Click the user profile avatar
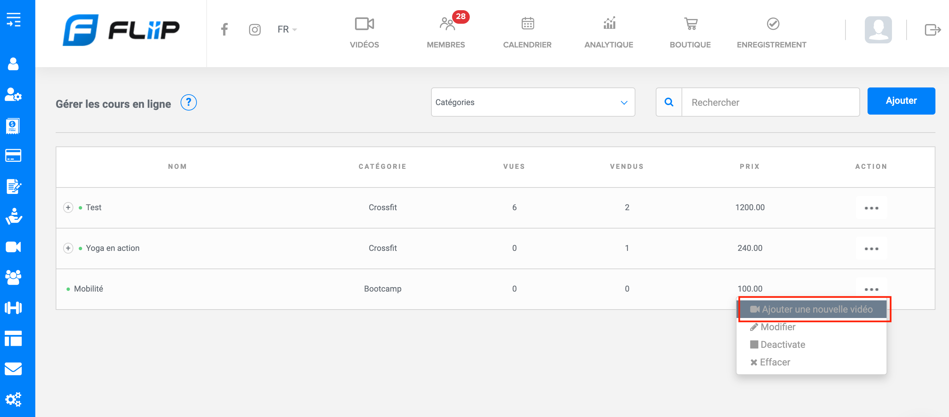 coord(878,29)
